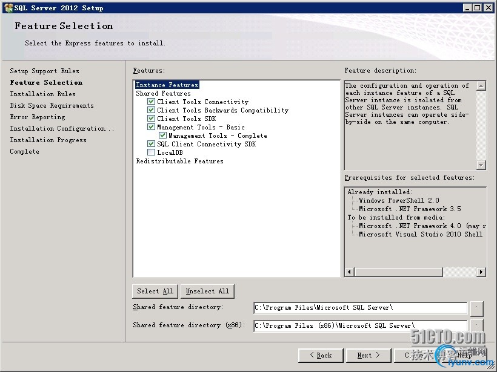The width and height of the screenshot is (497, 372).
Task: Maximize the SQL Server 2012 Setup window
Action: pos(478,8)
